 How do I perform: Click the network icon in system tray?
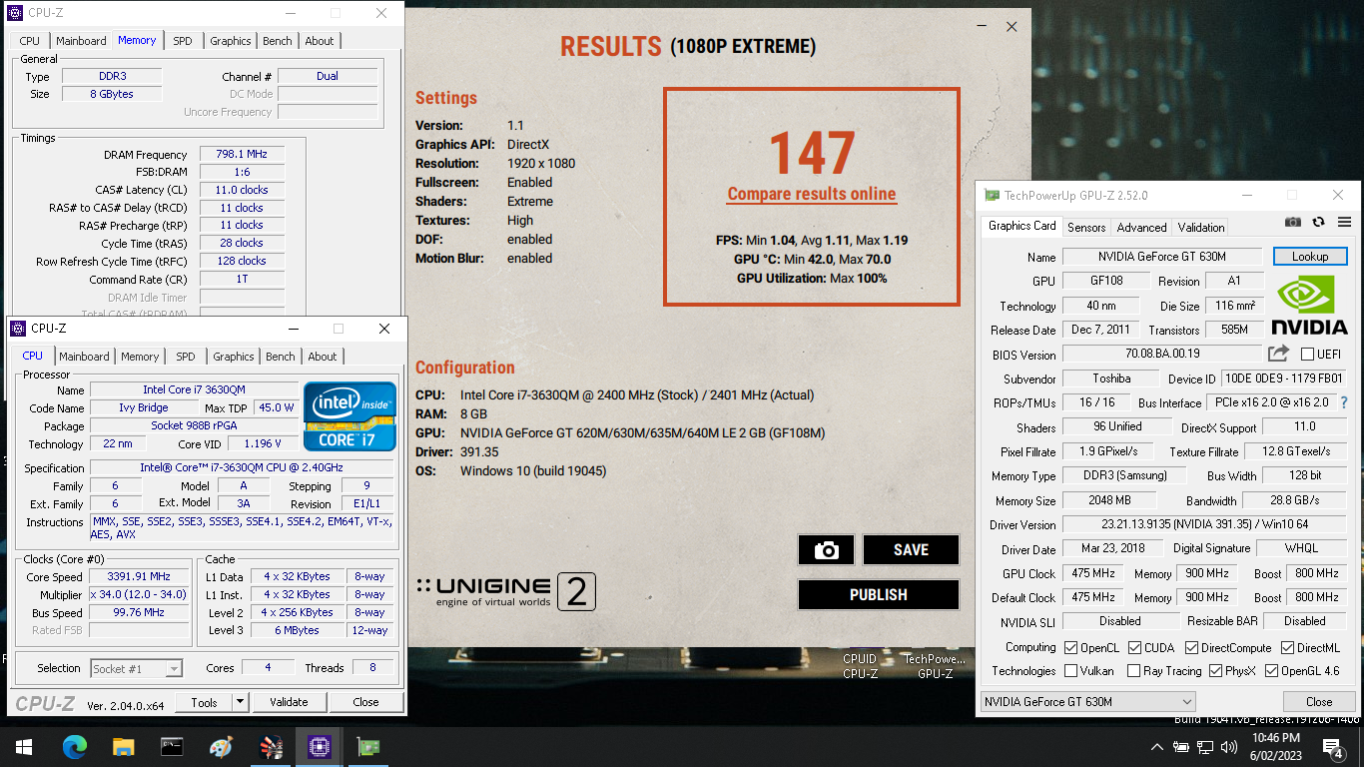1205,747
